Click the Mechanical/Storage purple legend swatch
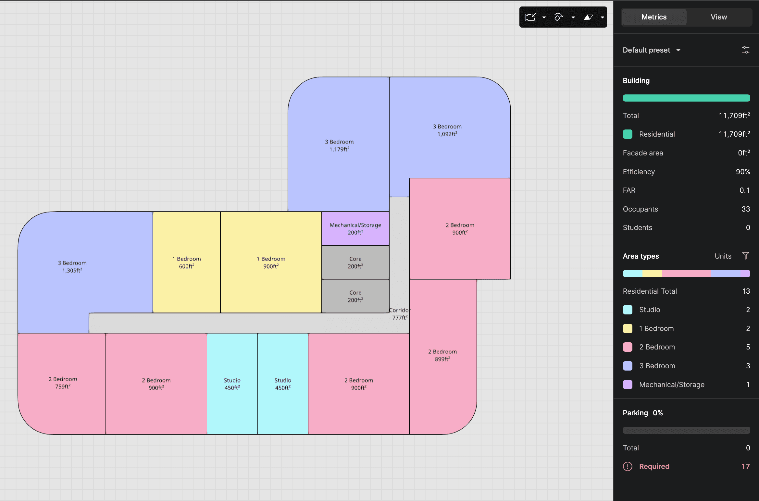759x501 pixels. point(628,385)
